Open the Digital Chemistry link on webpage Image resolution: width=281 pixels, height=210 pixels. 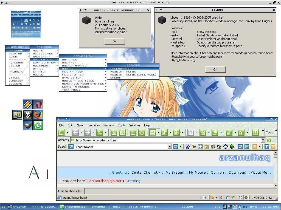[x=146, y=172]
